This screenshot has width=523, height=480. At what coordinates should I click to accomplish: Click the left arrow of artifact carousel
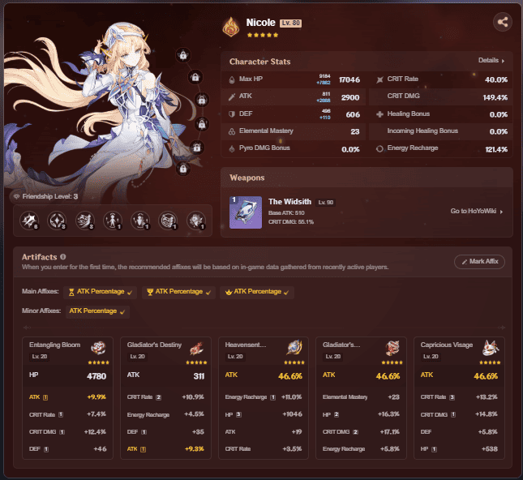[x=27, y=328]
